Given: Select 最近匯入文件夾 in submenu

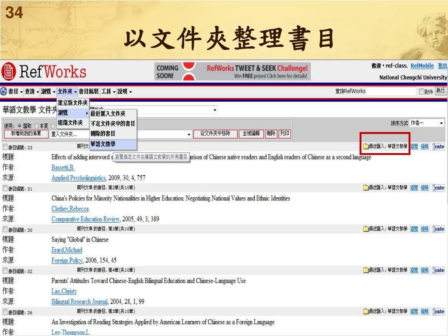Looking at the screenshot, I should pyautogui.click(x=113, y=114).
